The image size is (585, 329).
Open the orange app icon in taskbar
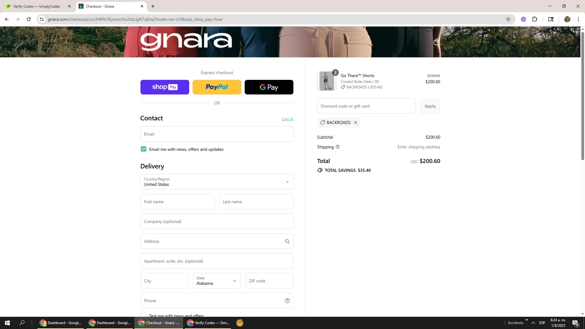240,323
